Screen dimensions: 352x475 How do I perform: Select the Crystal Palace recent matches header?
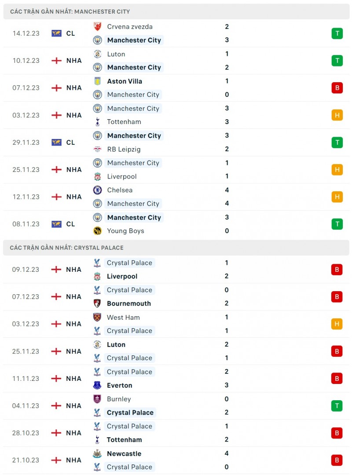pyautogui.click(x=67, y=248)
